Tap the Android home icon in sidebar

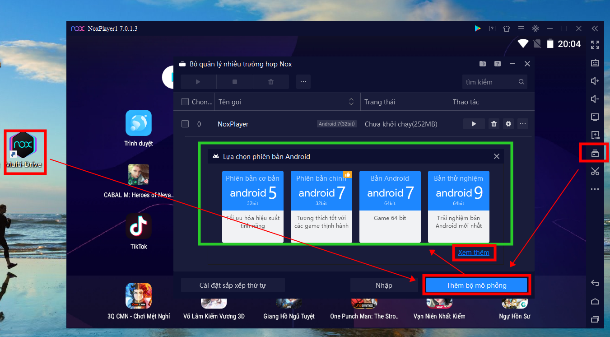tap(595, 301)
